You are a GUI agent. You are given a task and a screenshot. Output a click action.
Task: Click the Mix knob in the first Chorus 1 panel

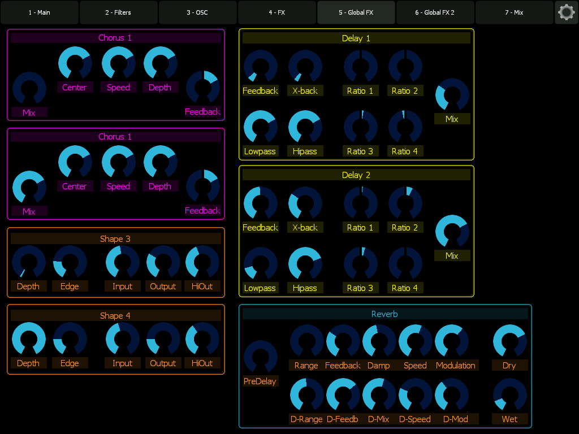[x=29, y=89]
